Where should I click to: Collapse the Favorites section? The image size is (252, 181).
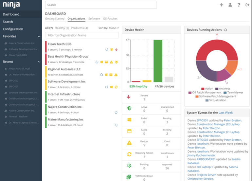[39, 36]
